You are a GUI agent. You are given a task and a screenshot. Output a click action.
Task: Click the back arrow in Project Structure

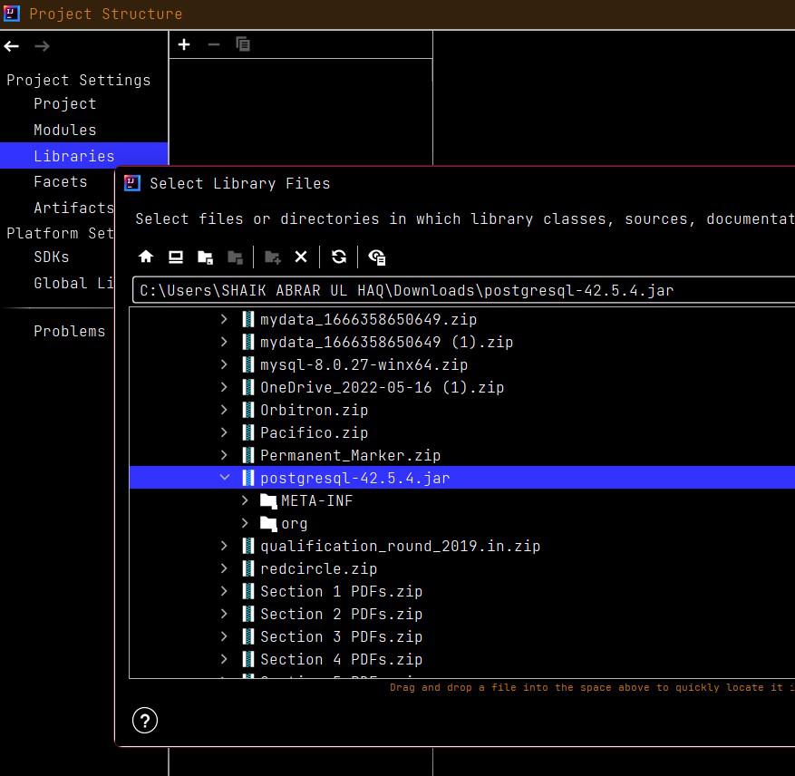pyautogui.click(x=12, y=46)
